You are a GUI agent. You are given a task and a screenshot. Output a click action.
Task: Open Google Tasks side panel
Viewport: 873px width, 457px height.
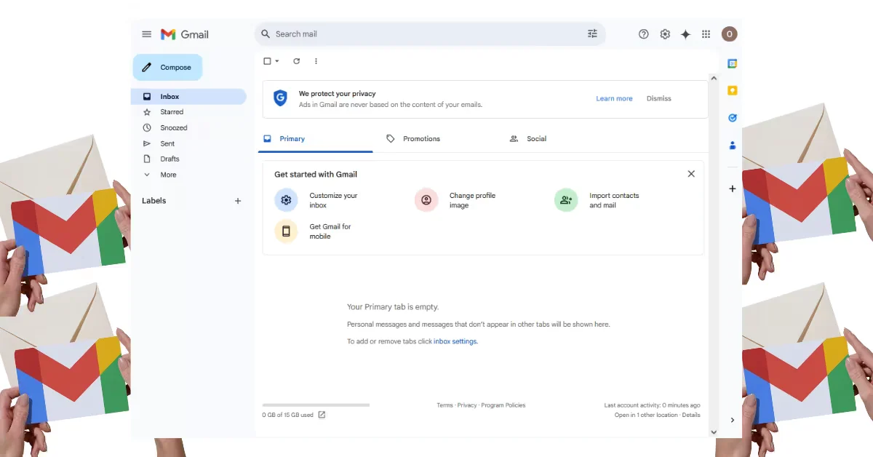(x=733, y=117)
